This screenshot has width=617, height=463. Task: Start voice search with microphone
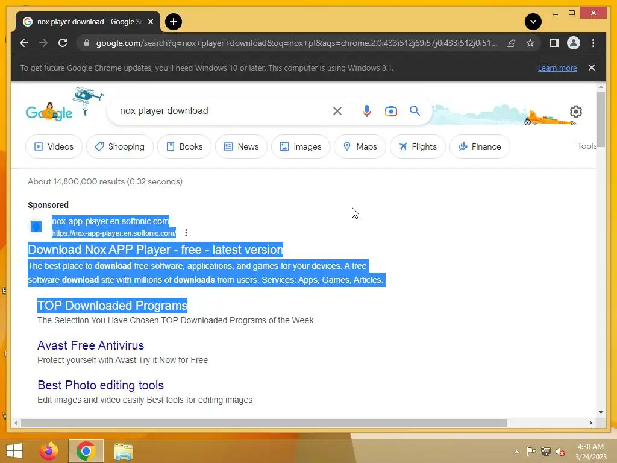pos(367,111)
